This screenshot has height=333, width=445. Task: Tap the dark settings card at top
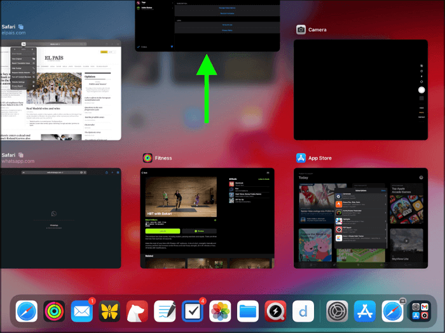[208, 25]
